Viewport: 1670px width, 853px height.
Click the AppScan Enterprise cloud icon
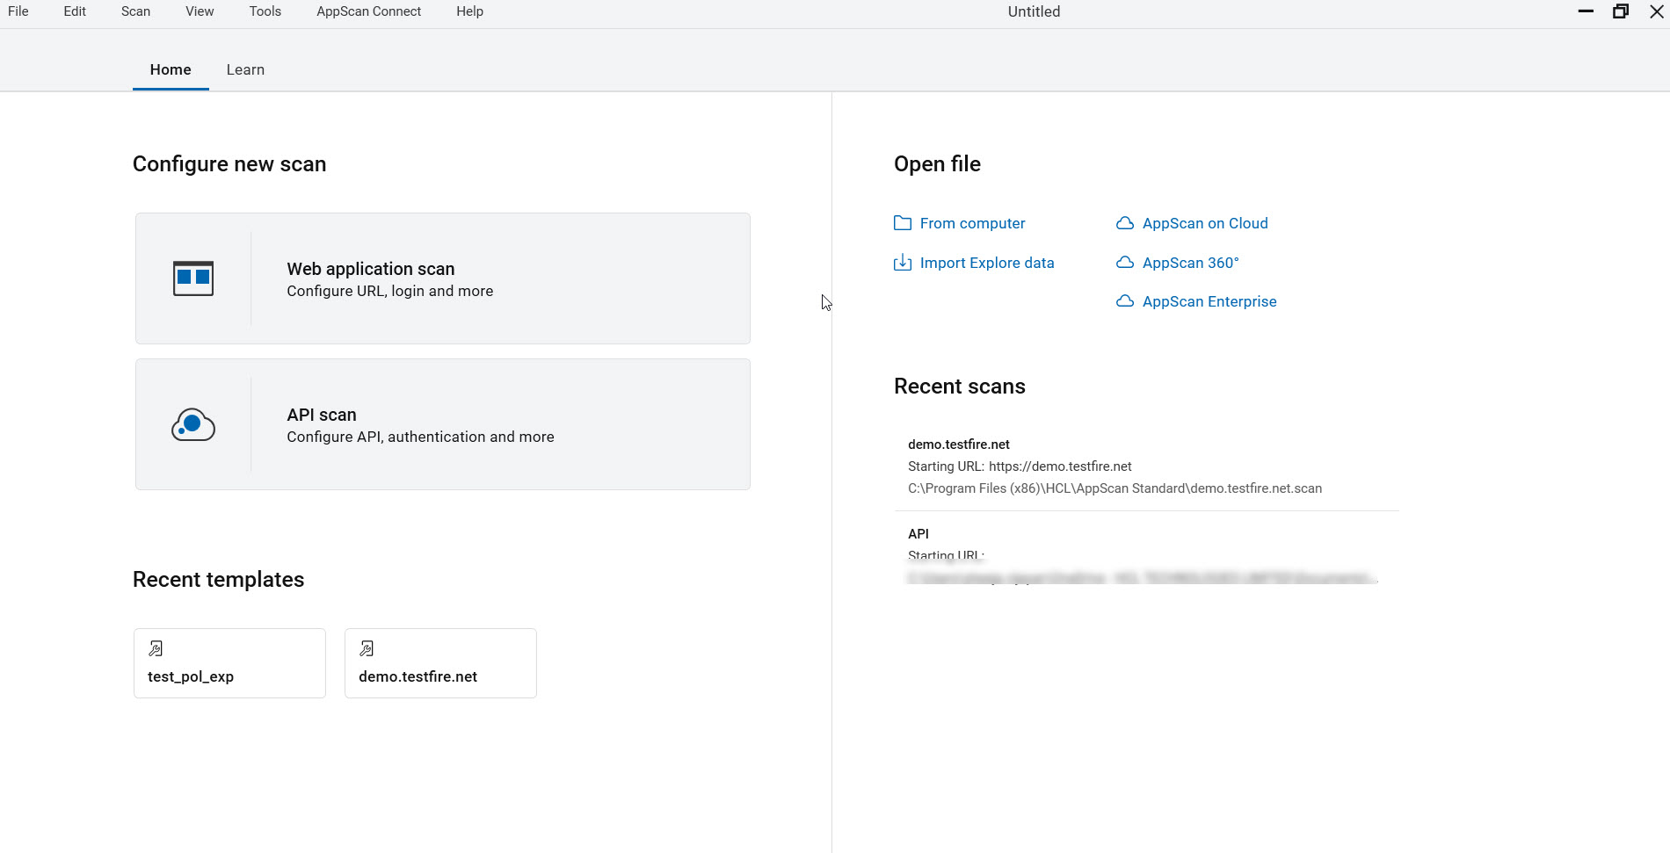pos(1125,301)
